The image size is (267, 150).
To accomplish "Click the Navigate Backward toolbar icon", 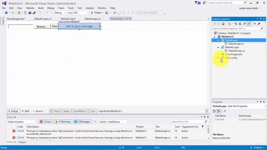I will pyautogui.click(x=6, y=13).
